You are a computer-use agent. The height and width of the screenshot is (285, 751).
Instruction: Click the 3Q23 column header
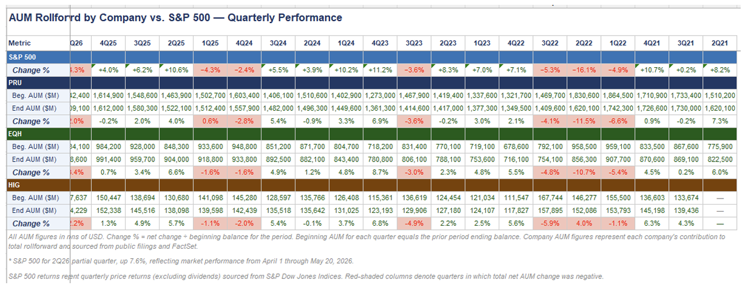point(414,44)
